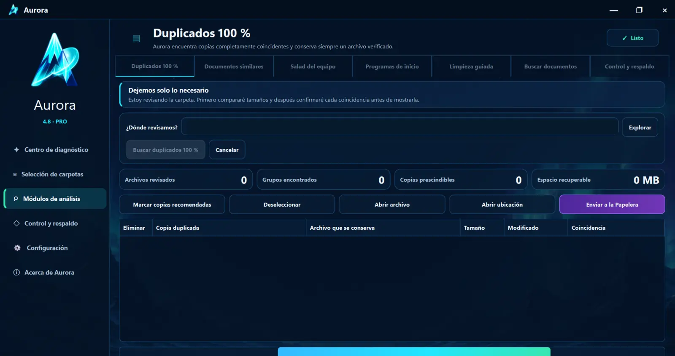The width and height of the screenshot is (675, 356).
Task: Select the Buscar documentos tab
Action: [550, 66]
